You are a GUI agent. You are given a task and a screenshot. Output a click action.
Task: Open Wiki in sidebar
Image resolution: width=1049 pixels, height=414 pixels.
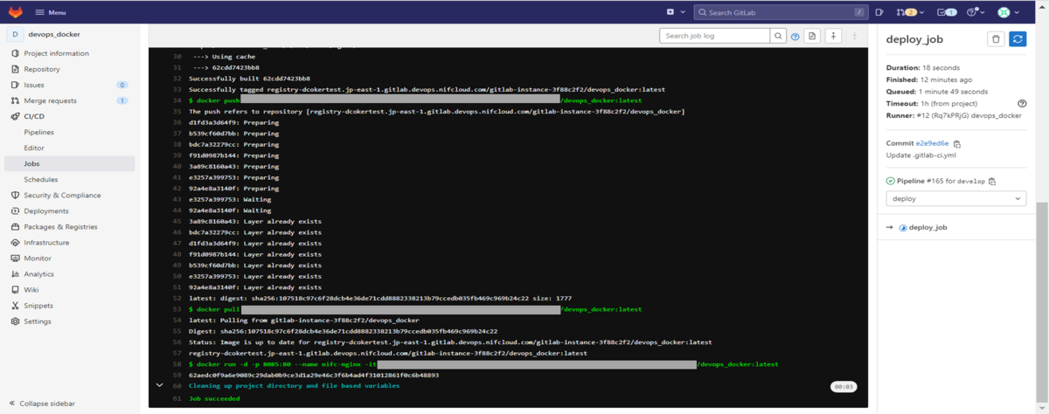(70, 290)
